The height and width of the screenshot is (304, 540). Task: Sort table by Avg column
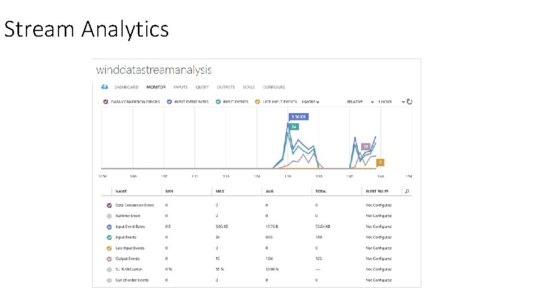[269, 191]
